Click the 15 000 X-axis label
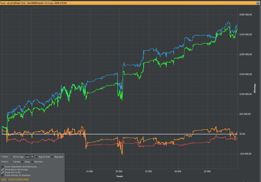The height and width of the screenshot is (182, 261). [89, 172]
